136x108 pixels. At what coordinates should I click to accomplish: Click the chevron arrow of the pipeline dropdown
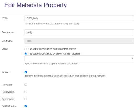(x=133, y=58)
